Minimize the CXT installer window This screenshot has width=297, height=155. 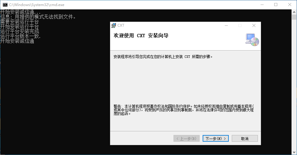click(x=226, y=25)
